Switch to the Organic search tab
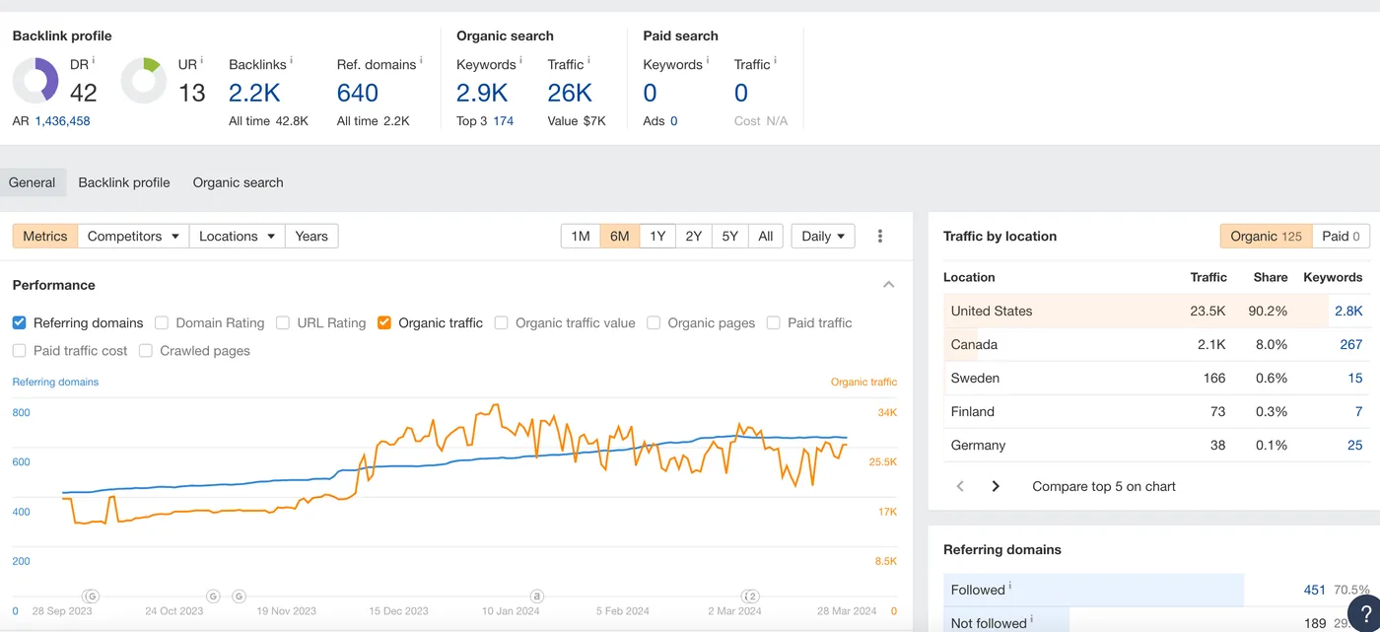The width and height of the screenshot is (1380, 632). point(239,182)
